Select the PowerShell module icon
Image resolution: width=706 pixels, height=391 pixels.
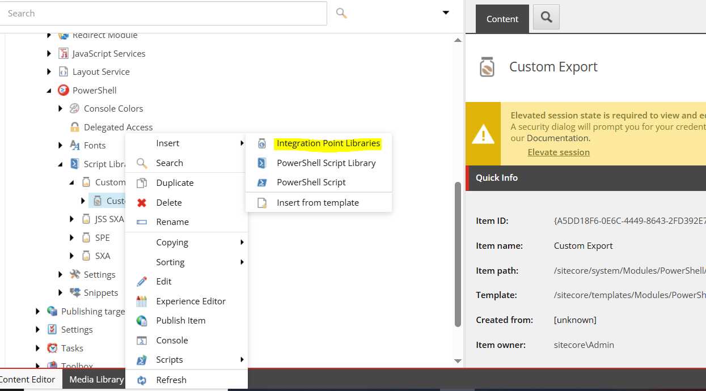64,90
